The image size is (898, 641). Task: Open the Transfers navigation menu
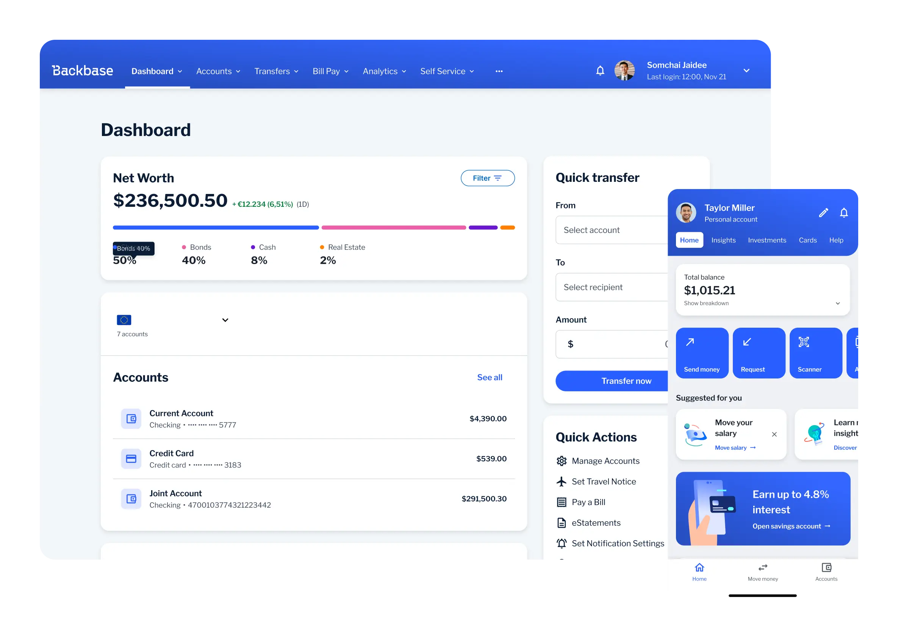[276, 72]
